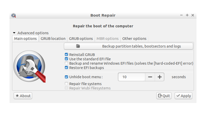Click the wrench logo image
Screen dimensions: 206x115
pos(29,66)
